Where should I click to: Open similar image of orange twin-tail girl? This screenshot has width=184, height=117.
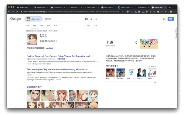[62, 95]
